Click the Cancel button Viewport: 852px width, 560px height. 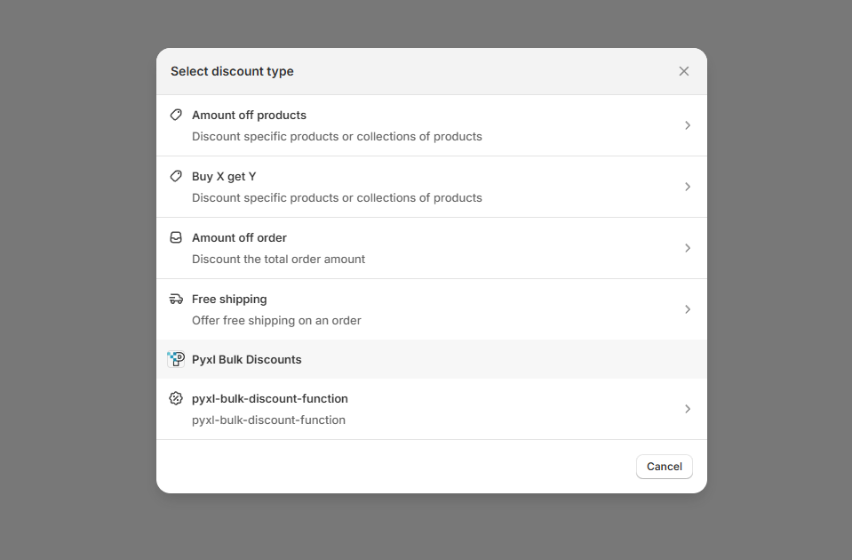click(664, 466)
